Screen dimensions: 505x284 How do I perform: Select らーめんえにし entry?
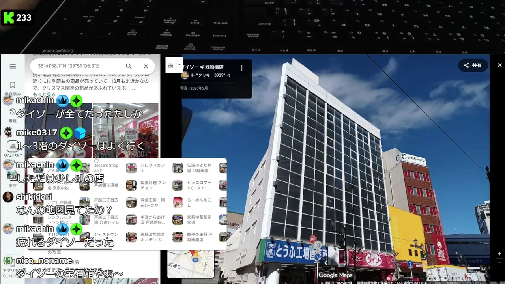click(193, 202)
